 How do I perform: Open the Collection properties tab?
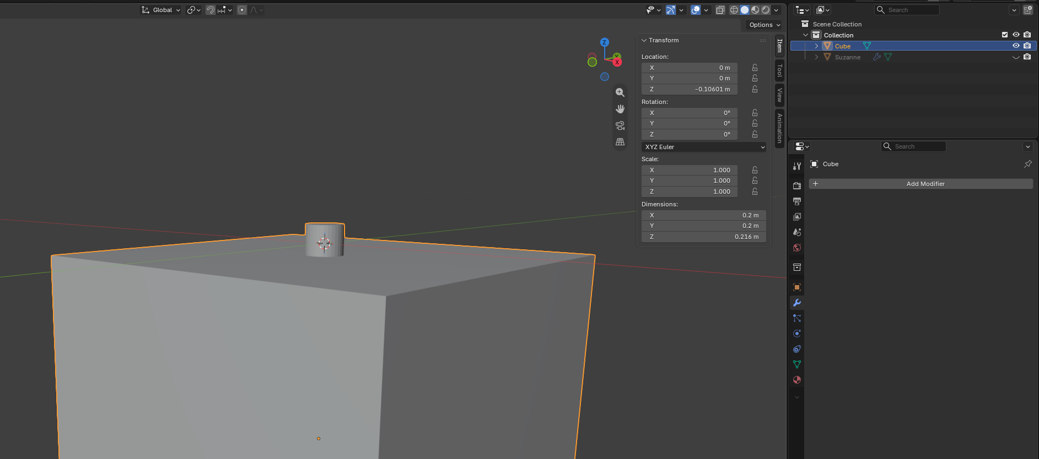pyautogui.click(x=797, y=267)
